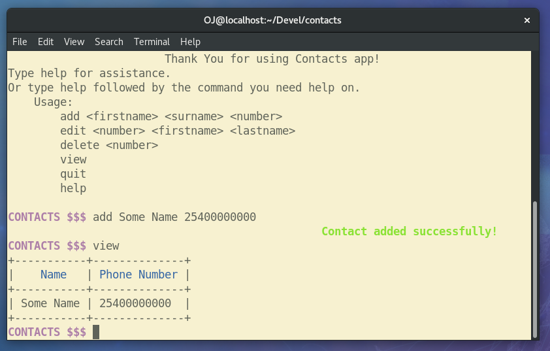Open the View menu
The image size is (550, 351).
coord(74,42)
